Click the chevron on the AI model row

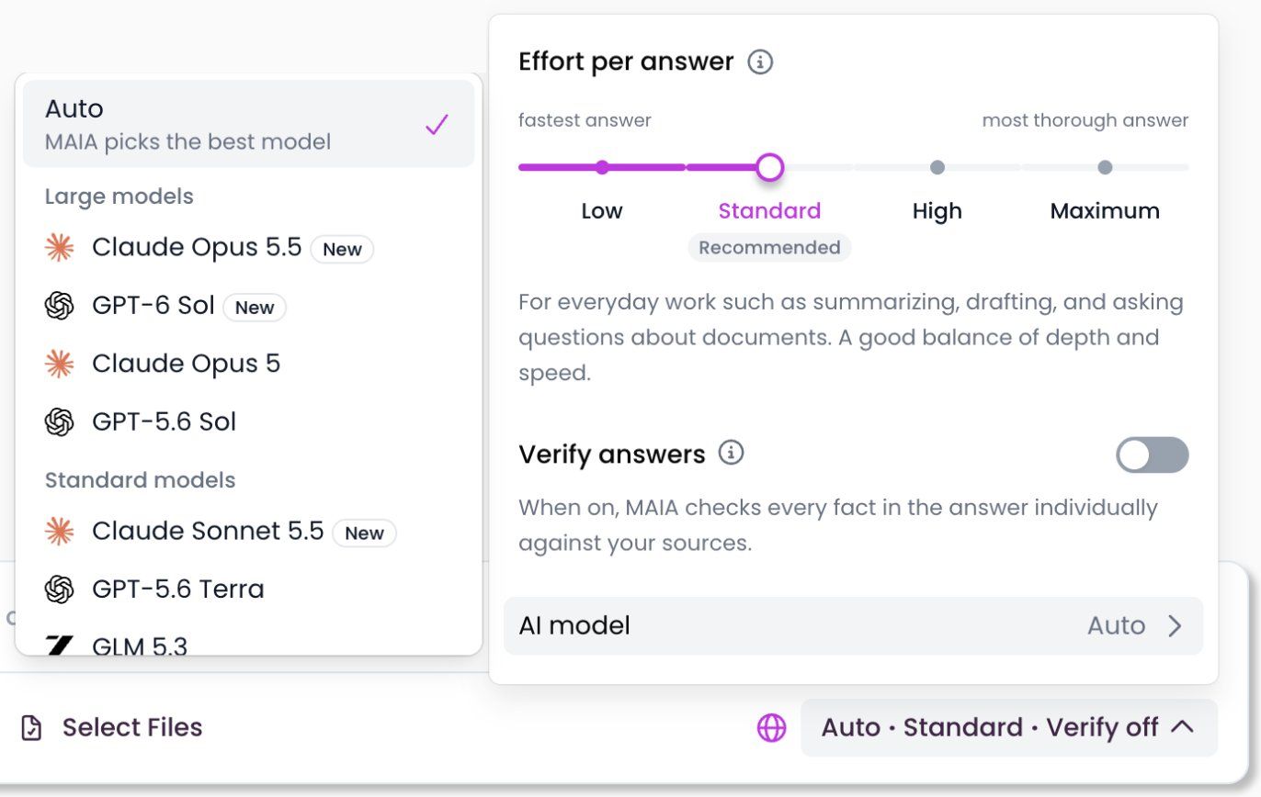[1175, 626]
